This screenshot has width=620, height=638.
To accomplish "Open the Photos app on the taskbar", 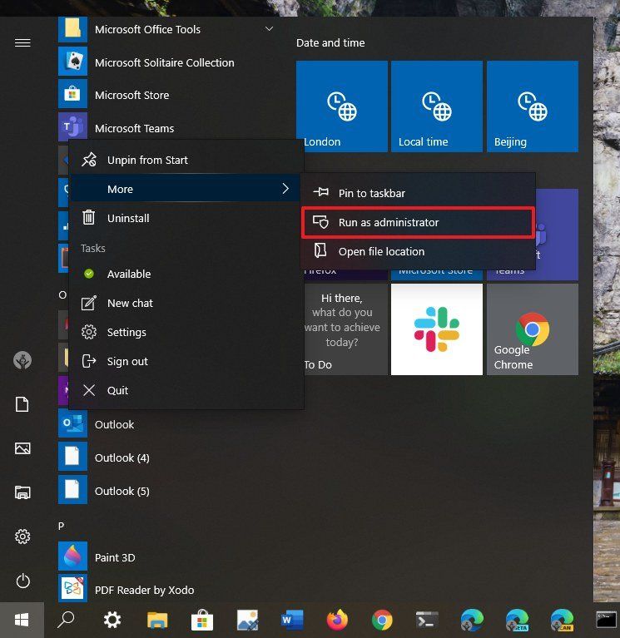I will 247,620.
